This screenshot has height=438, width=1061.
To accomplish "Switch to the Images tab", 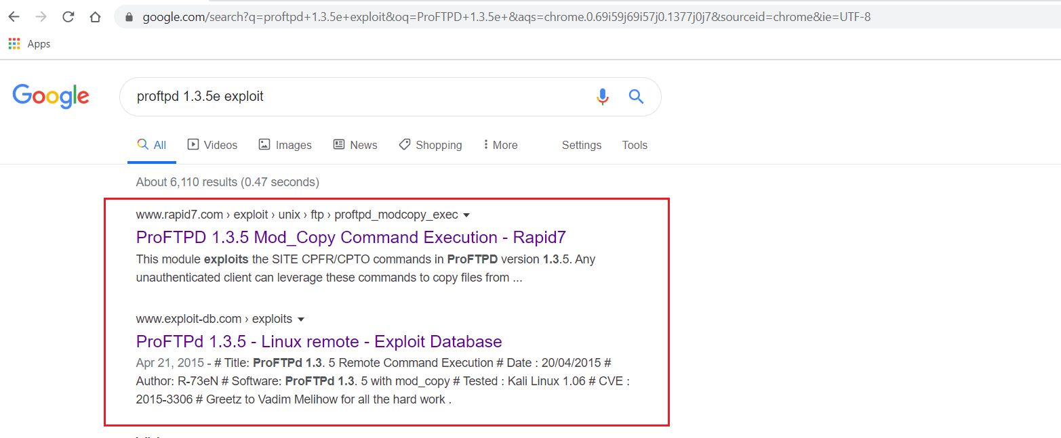I will click(285, 145).
